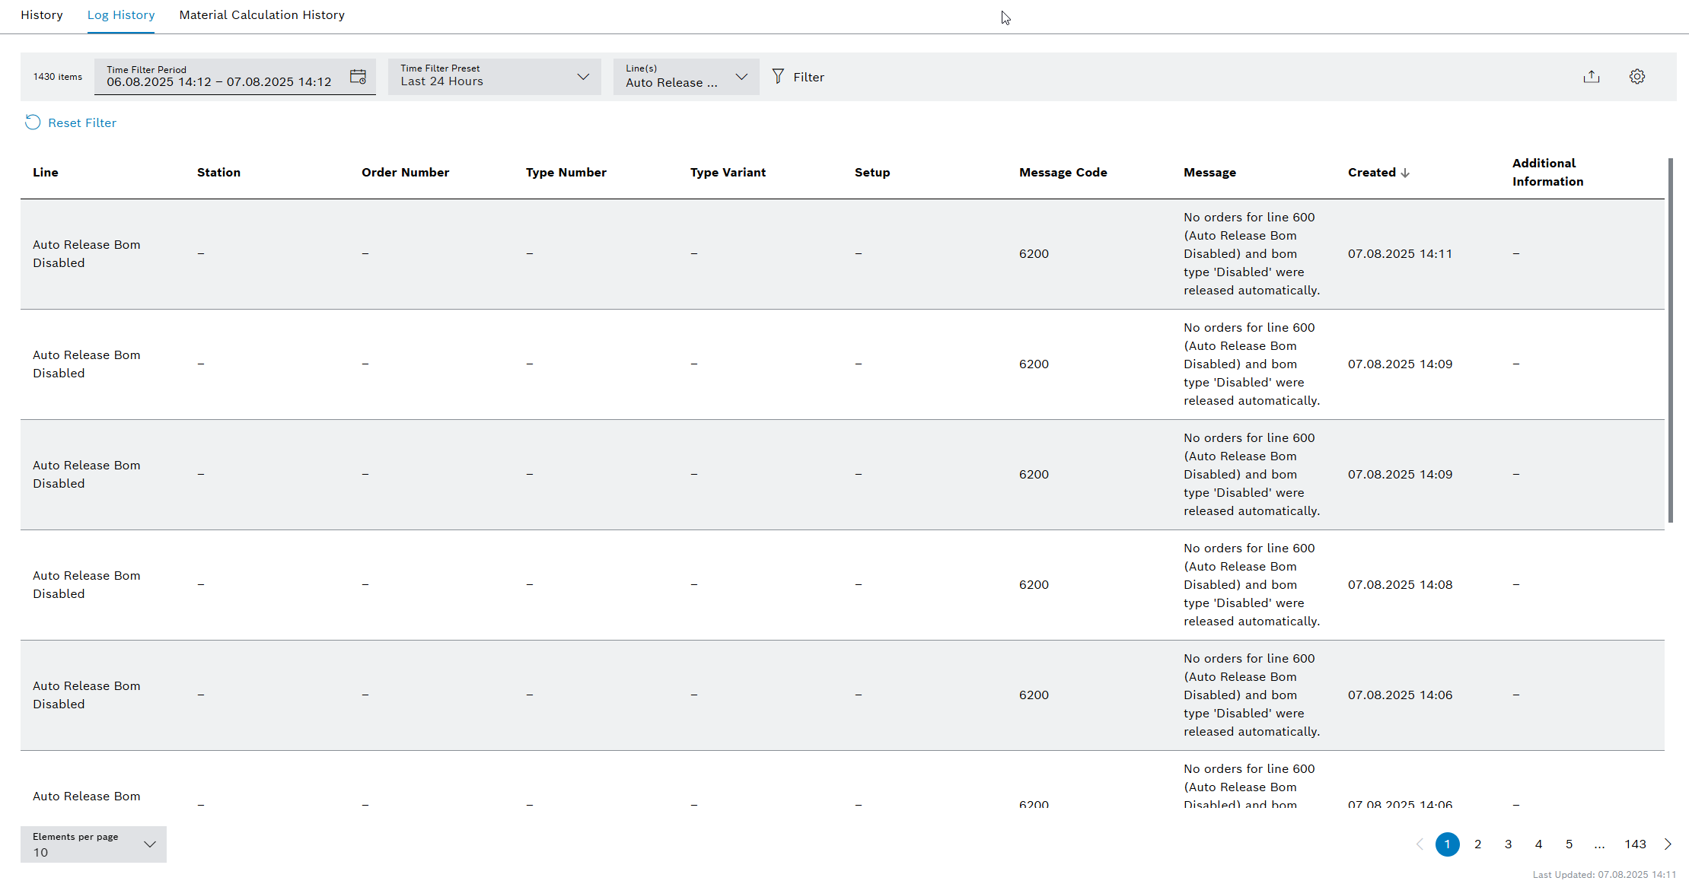This screenshot has height=884, width=1689.
Task: Open the Elements per page dropdown
Action: click(x=149, y=844)
